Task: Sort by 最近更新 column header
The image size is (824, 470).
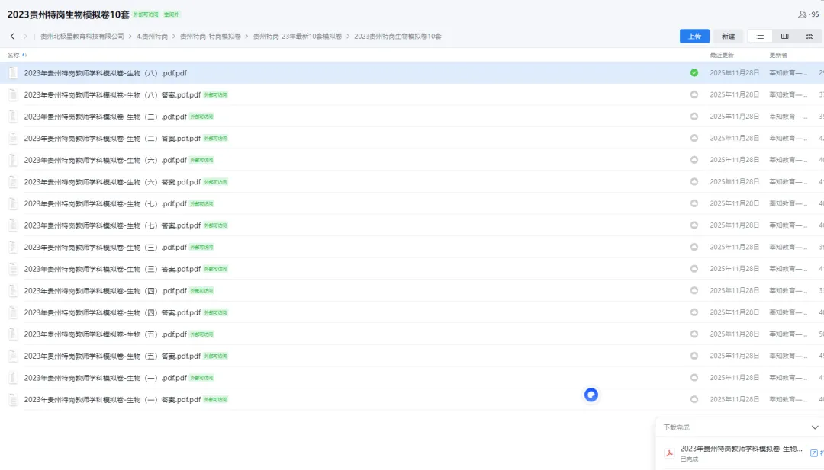Action: (x=722, y=55)
